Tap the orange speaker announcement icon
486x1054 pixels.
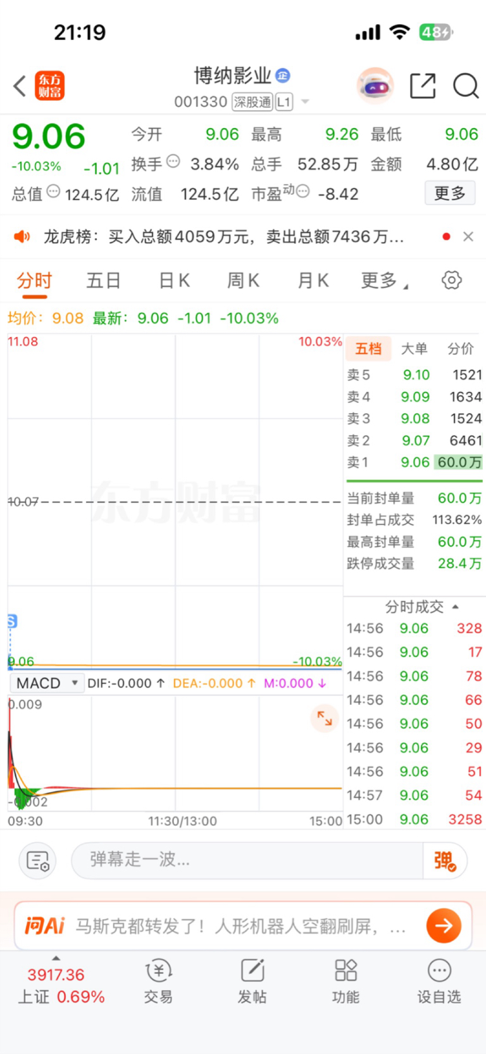(x=22, y=237)
